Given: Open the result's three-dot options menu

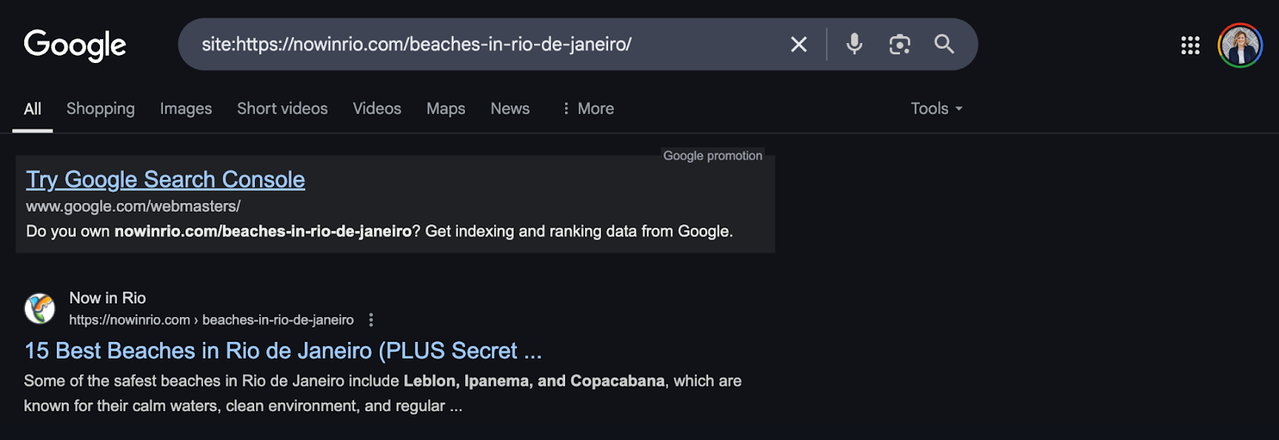Looking at the screenshot, I should (371, 320).
